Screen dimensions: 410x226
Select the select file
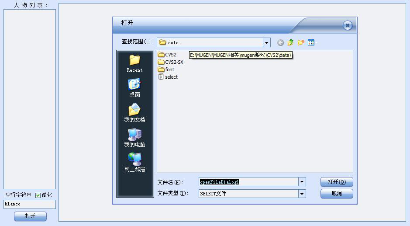click(x=168, y=77)
